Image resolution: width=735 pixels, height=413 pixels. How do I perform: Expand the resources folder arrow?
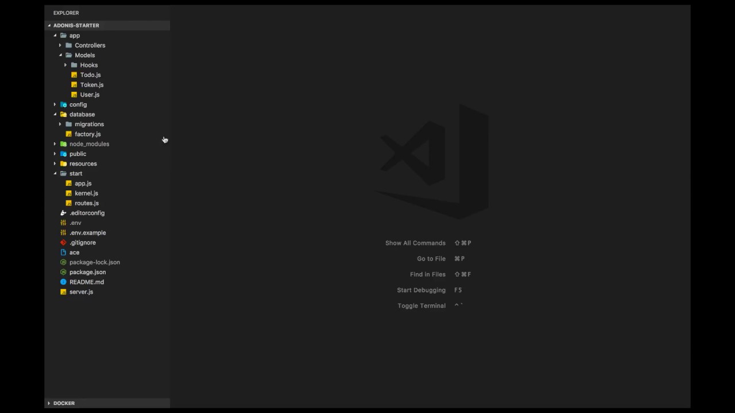point(55,163)
